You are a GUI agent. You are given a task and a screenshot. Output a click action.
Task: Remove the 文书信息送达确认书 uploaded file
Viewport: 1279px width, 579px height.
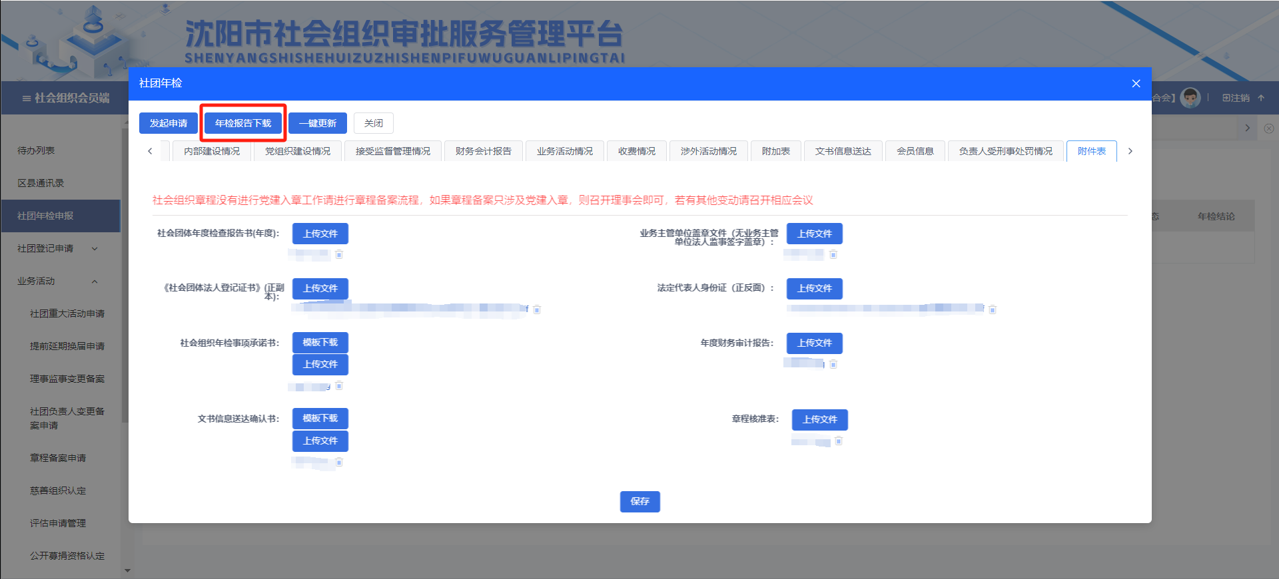click(x=339, y=462)
